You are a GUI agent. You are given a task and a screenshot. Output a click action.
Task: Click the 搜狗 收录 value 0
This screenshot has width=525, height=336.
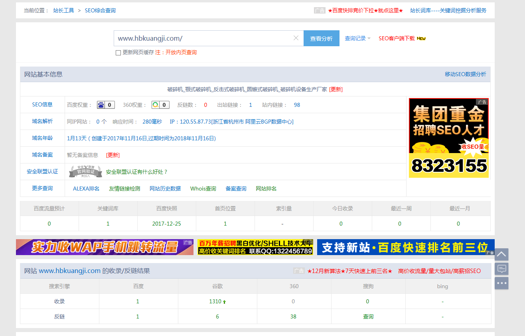point(367,301)
